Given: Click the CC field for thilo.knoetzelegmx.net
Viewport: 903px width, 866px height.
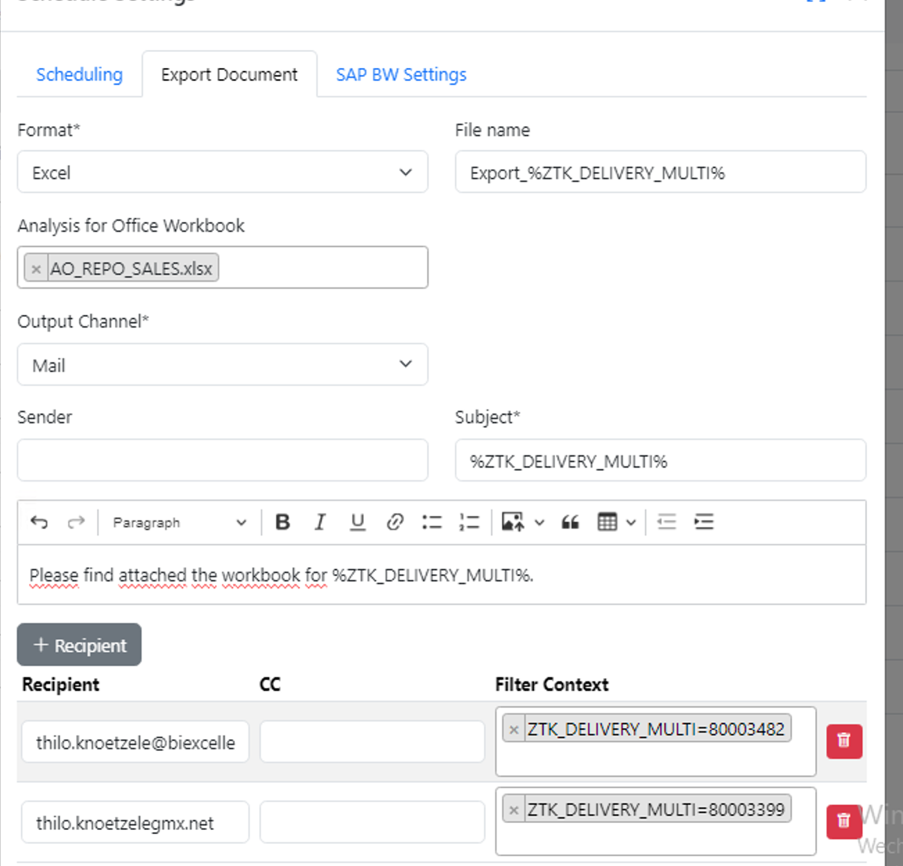Looking at the screenshot, I should click(372, 822).
